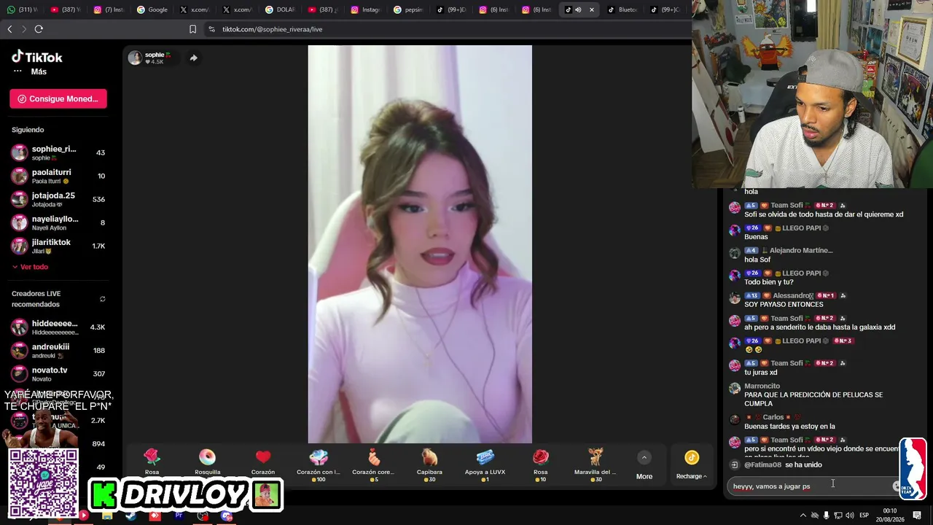Open hiddeeeeee... recommended live
This screenshot has height=525, width=933.
[x=58, y=327]
